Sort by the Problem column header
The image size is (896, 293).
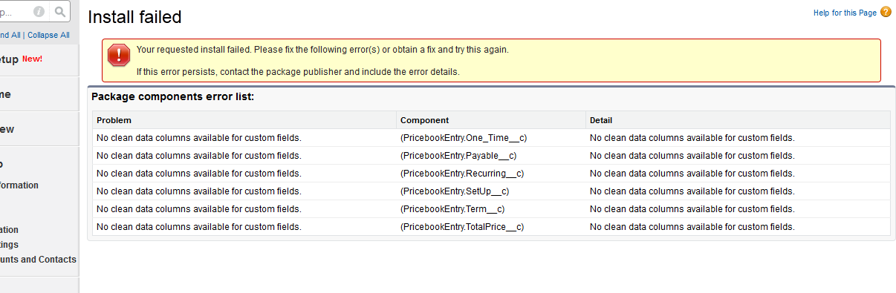coord(114,120)
